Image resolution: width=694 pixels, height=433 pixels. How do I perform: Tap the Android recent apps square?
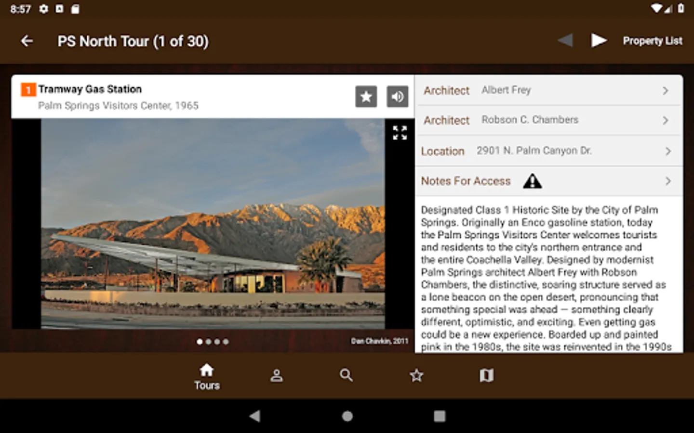click(x=440, y=416)
